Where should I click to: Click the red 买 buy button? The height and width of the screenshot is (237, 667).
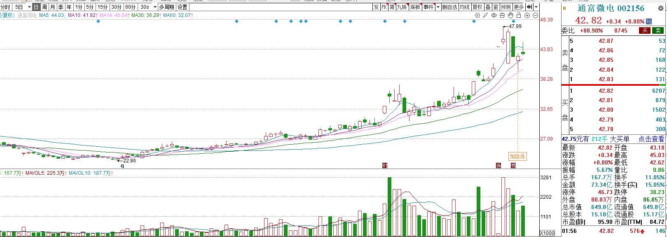[645, 31]
